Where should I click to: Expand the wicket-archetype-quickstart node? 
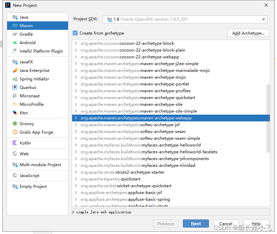[x=76, y=186]
